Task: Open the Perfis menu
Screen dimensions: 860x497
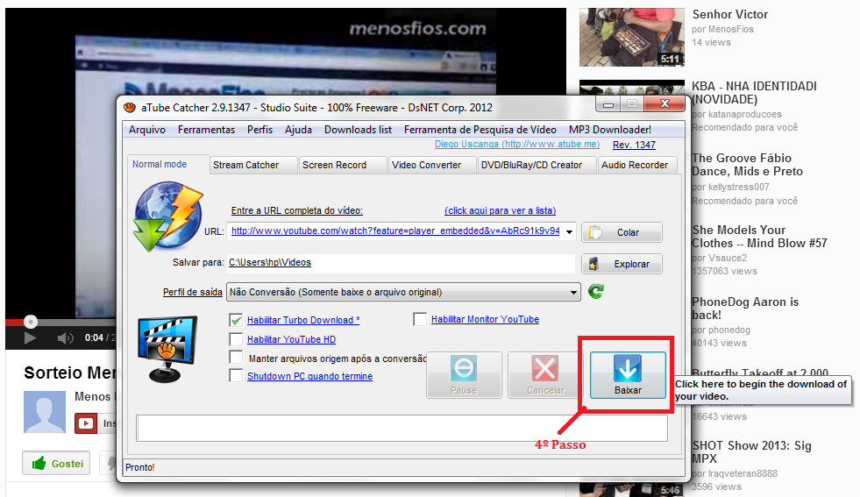Action: pos(260,130)
